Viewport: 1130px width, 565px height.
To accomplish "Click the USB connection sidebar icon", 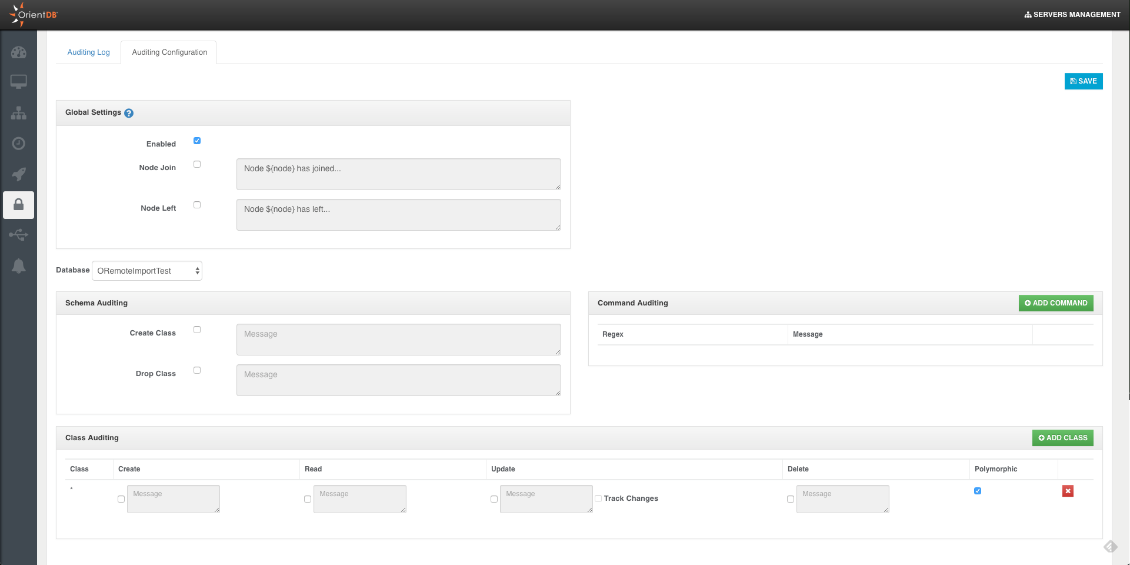I will [x=18, y=235].
